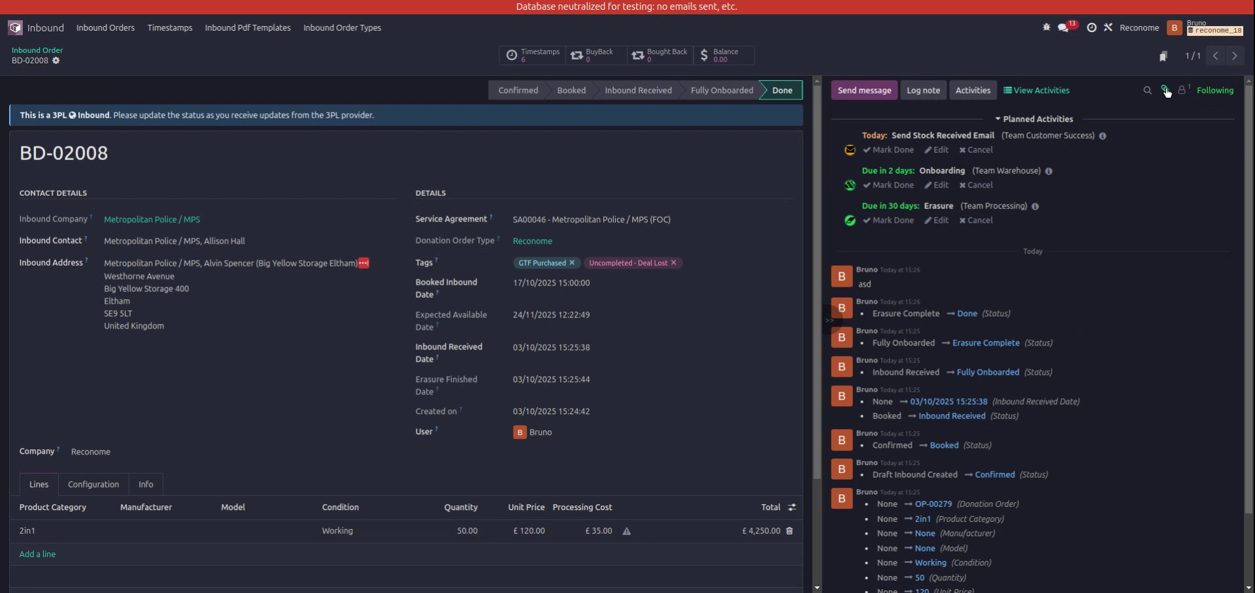Open the developer tools wrench icon

(x=1109, y=27)
